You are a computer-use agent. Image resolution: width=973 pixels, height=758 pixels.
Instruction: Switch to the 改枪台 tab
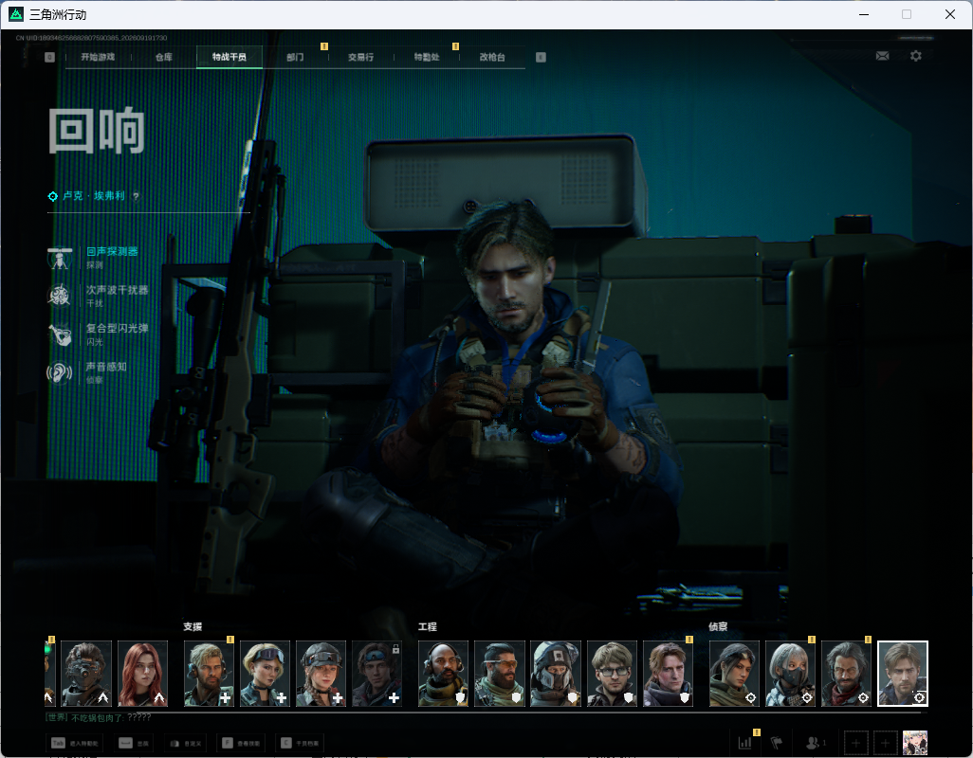point(492,57)
